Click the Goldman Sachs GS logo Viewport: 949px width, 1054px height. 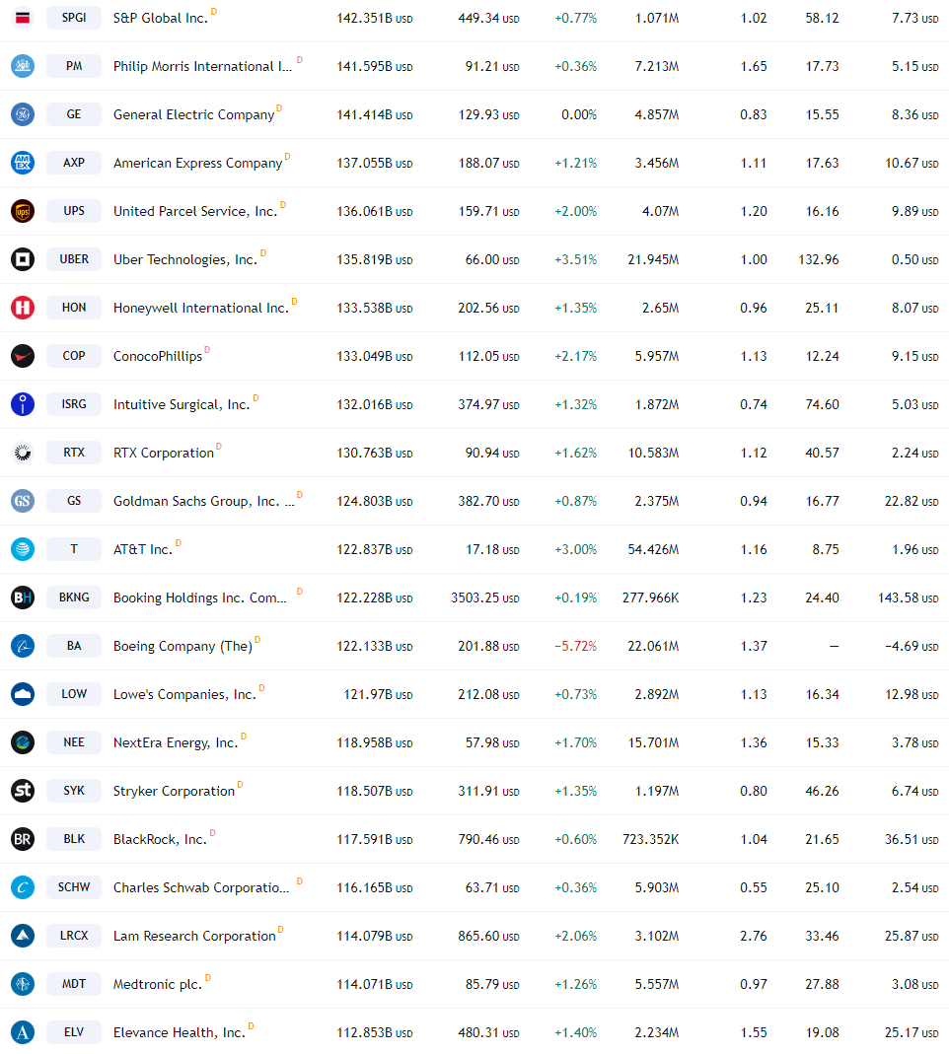[23, 501]
